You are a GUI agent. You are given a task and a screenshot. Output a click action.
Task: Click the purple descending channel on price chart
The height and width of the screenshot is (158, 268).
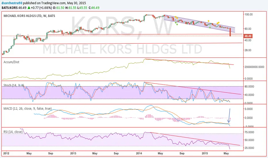[200, 24]
